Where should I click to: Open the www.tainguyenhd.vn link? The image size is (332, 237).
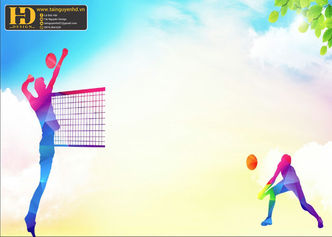61,9
